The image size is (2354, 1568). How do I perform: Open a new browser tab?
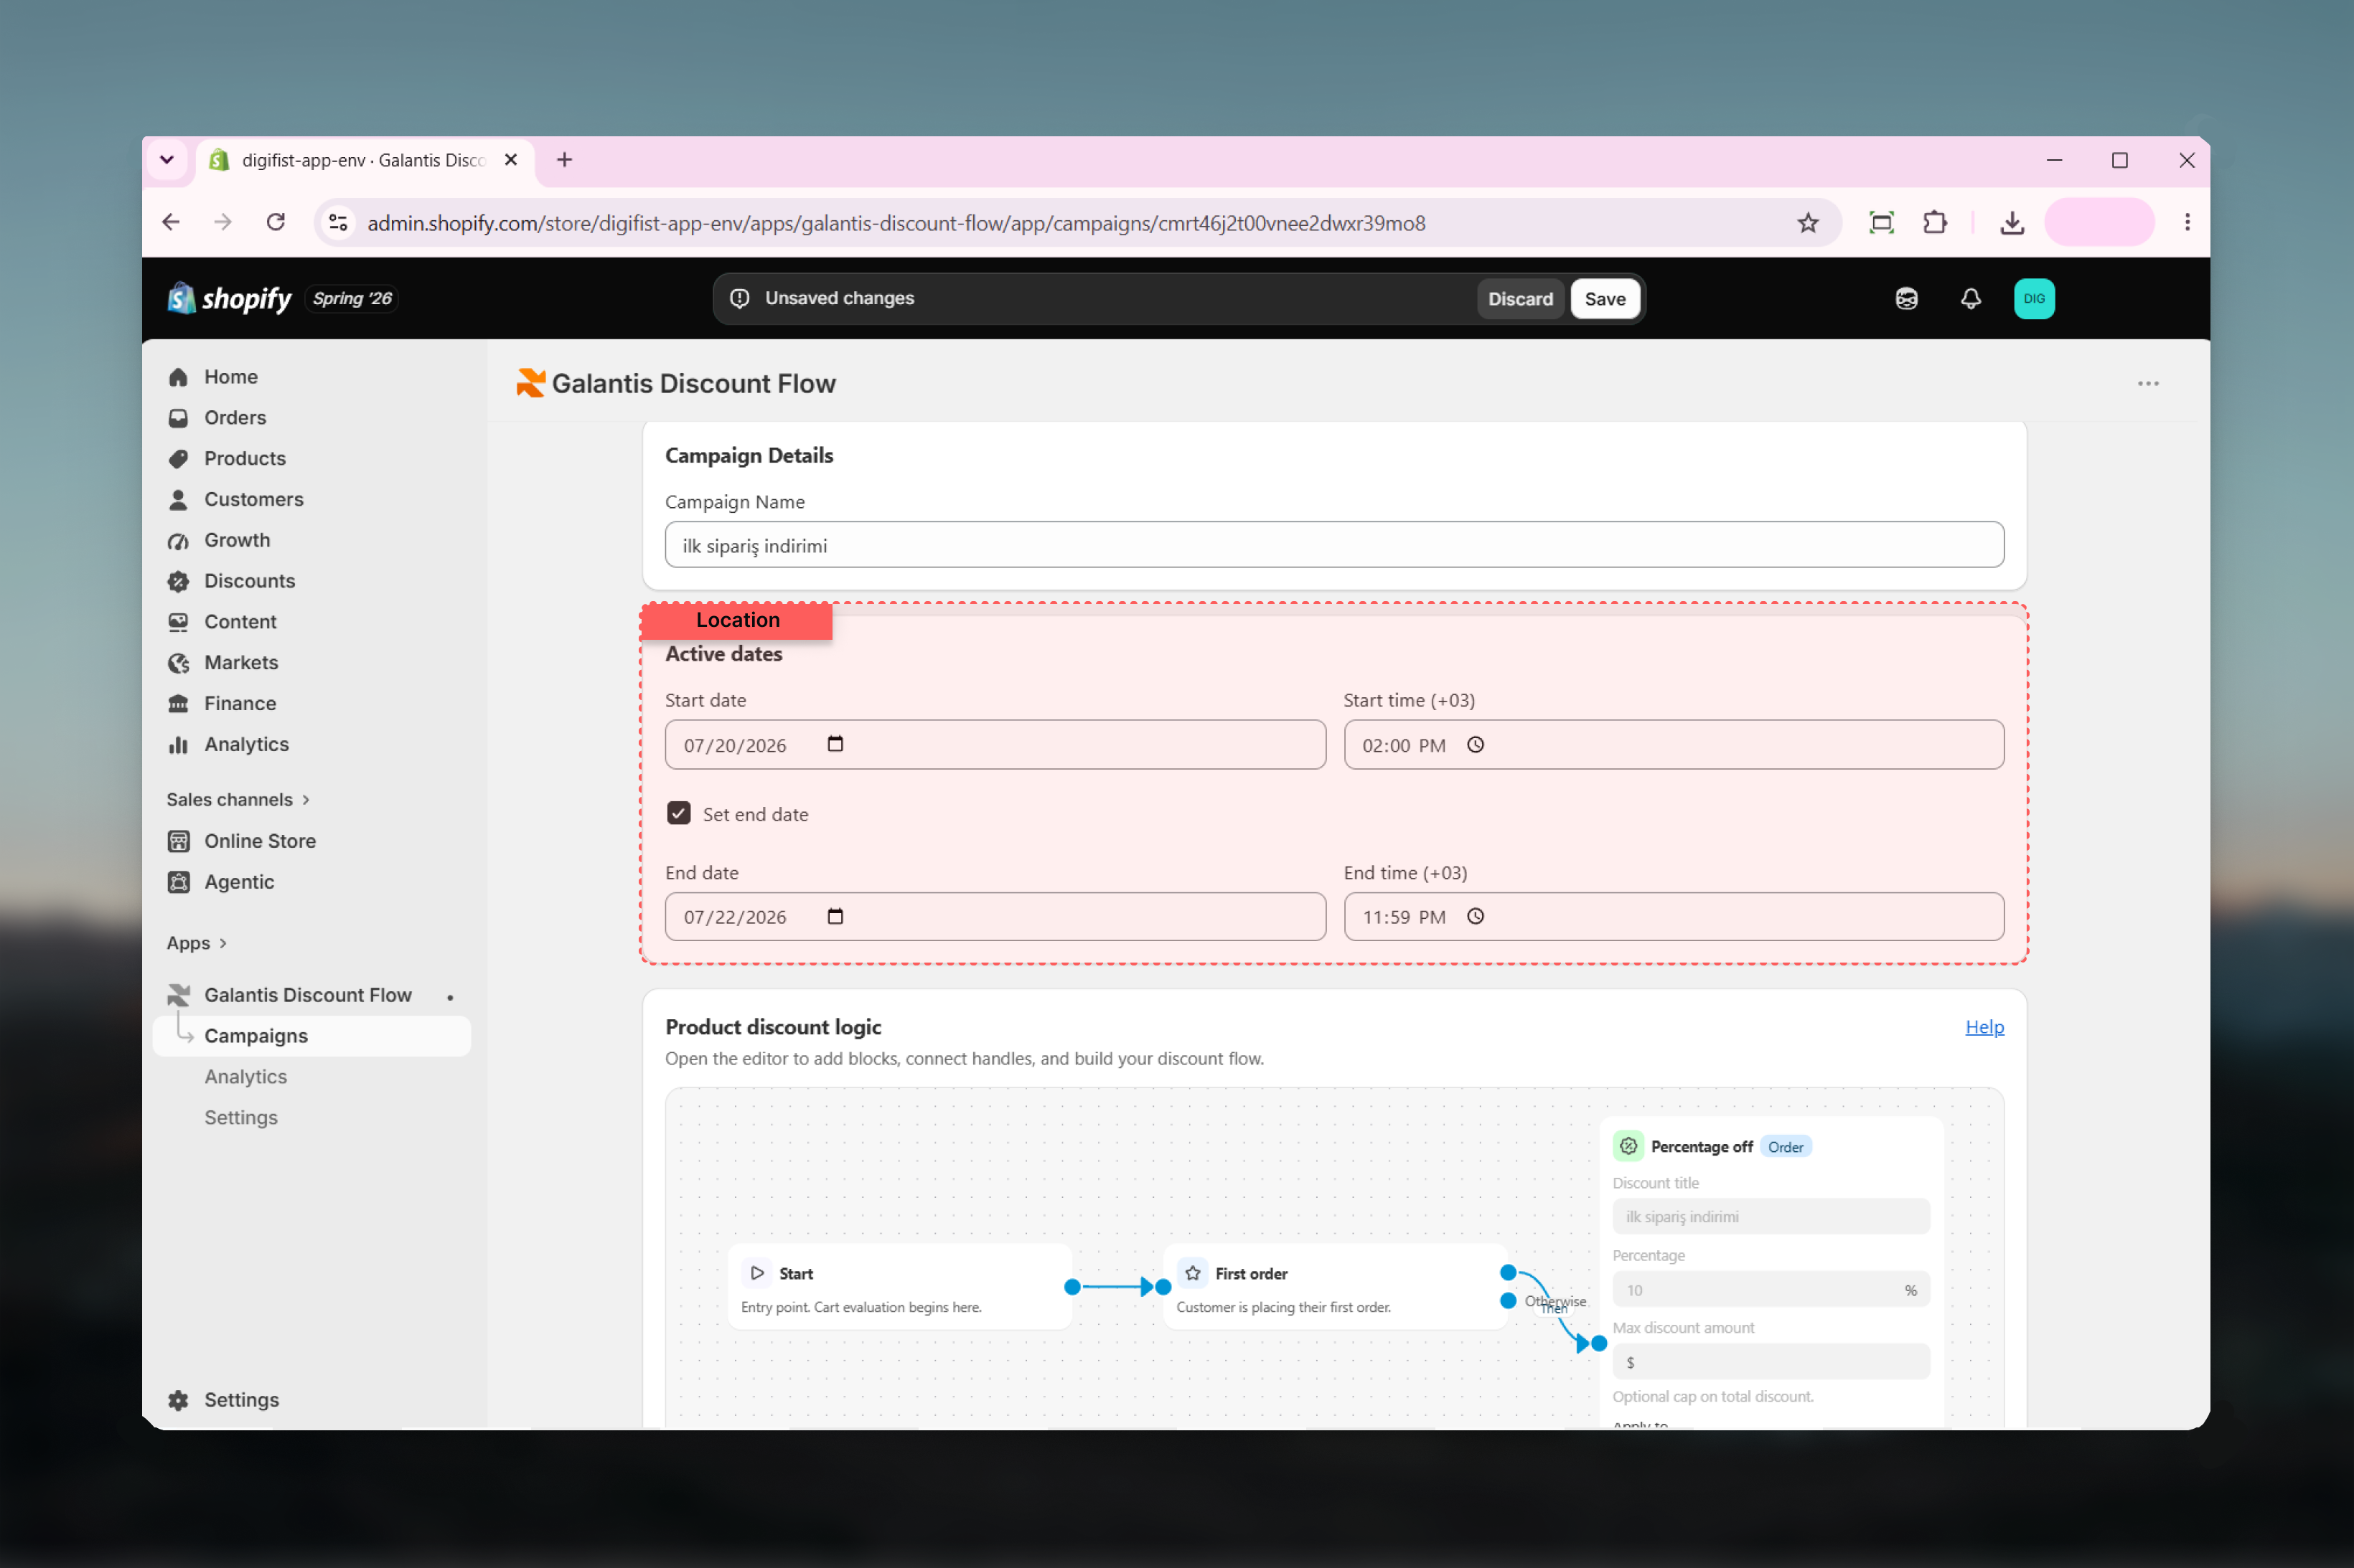click(x=564, y=160)
